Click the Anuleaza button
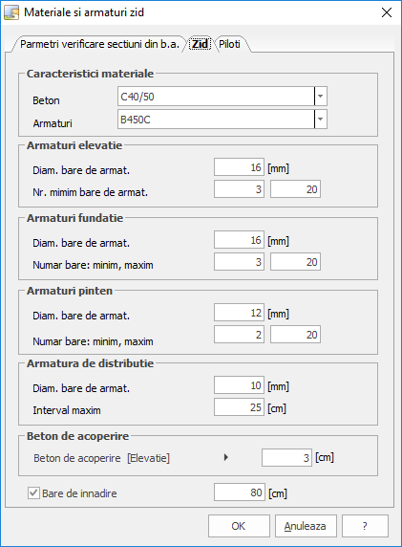This screenshot has width=402, height=547. pos(306,526)
